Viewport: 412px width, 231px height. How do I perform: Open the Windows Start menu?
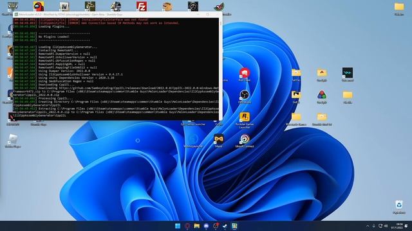point(178,226)
